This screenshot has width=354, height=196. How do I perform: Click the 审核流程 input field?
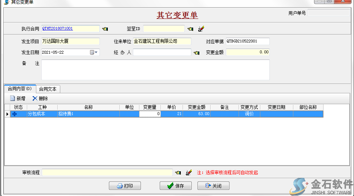coord(107,172)
